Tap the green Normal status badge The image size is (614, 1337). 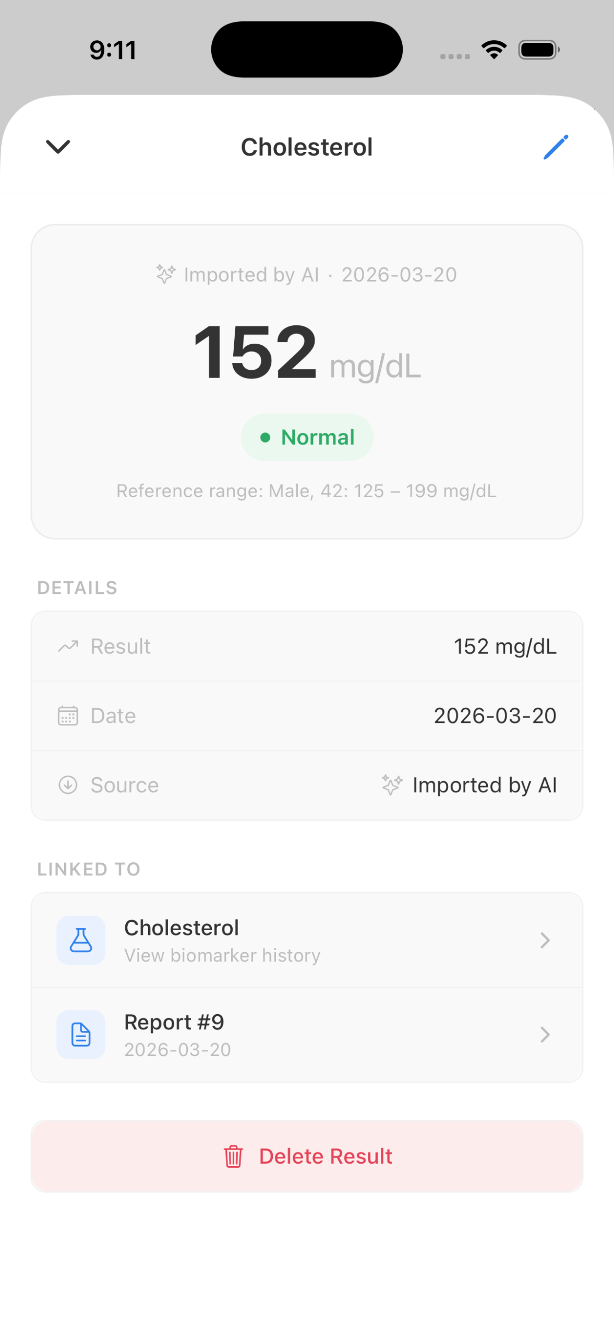307,437
